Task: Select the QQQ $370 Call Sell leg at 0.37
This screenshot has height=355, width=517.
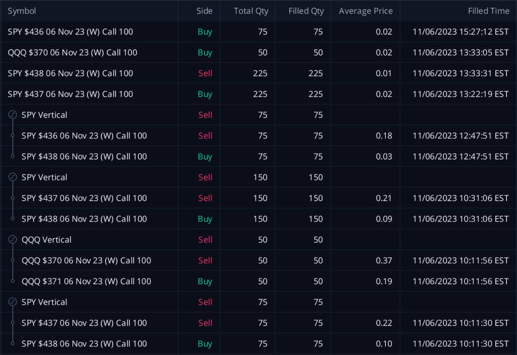Action: 258,260
